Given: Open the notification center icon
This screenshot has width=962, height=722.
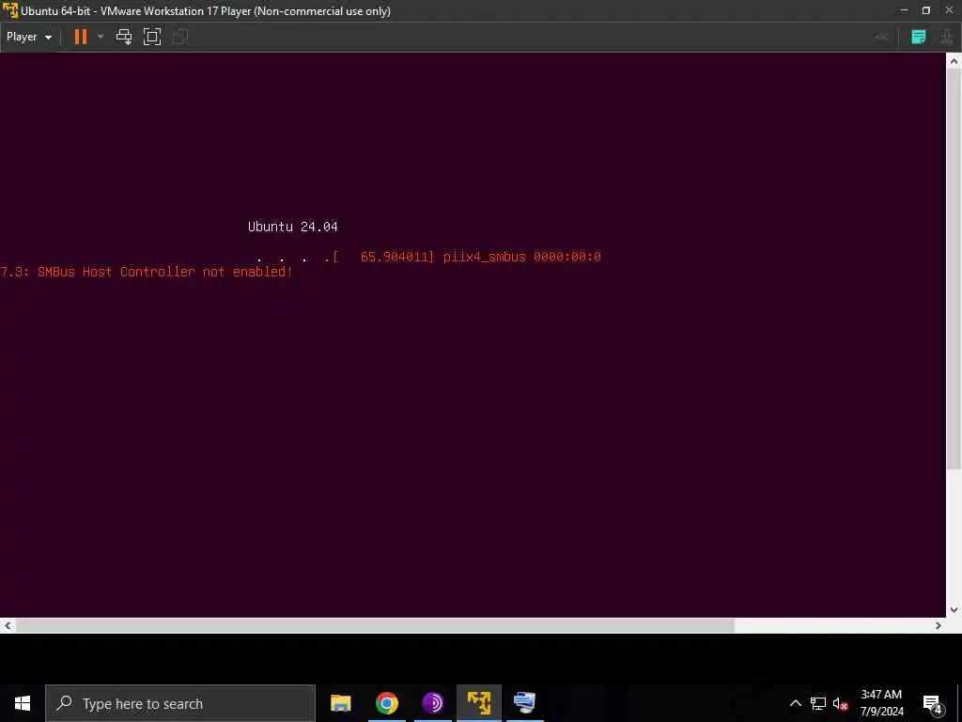Looking at the screenshot, I should (x=933, y=703).
